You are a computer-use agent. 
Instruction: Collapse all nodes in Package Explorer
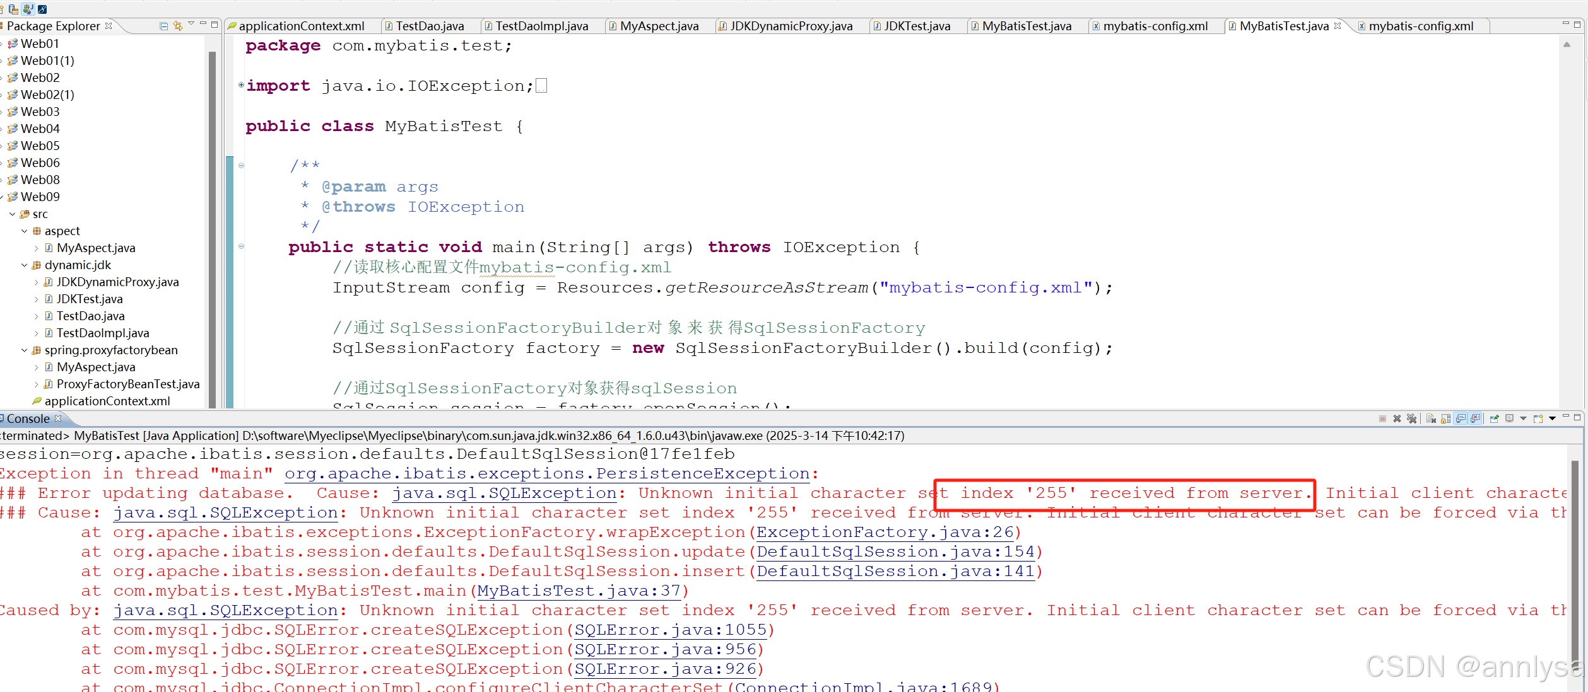[163, 26]
